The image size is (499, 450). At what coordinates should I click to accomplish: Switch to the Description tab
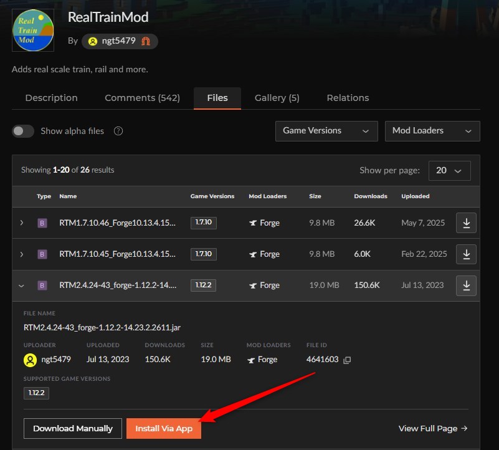51,98
